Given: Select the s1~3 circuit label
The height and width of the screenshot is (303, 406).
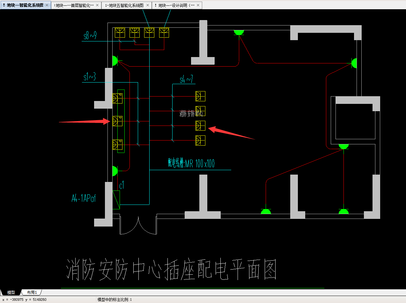Looking at the screenshot, I should 90,77.
